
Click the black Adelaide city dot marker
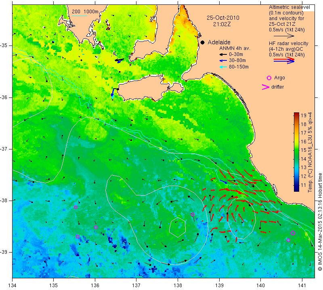pyautogui.click(x=203, y=42)
